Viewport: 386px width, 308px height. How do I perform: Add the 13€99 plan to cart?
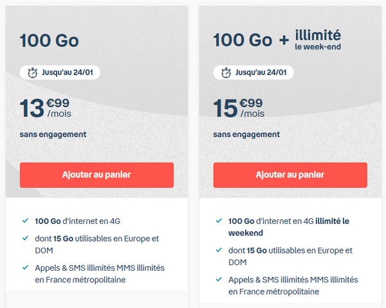(x=96, y=175)
